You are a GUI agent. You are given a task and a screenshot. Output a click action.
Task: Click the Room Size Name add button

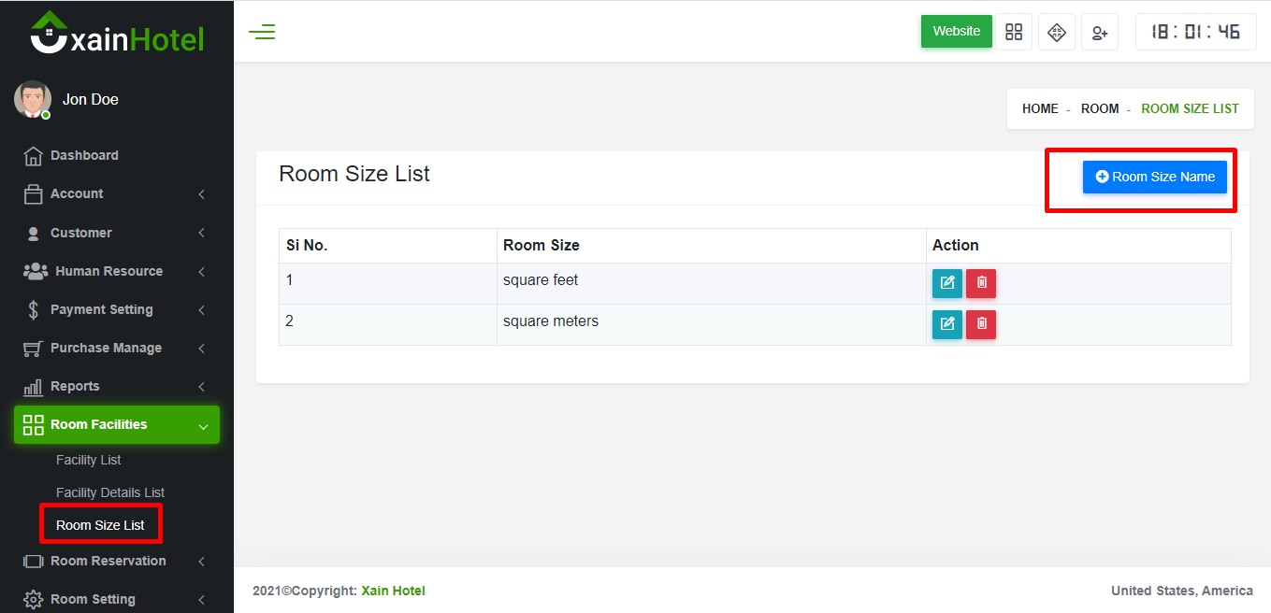(1154, 177)
